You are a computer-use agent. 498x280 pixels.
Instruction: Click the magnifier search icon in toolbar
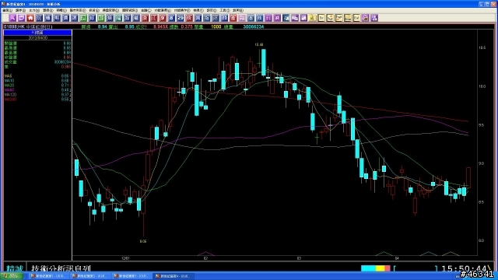click(x=12, y=18)
